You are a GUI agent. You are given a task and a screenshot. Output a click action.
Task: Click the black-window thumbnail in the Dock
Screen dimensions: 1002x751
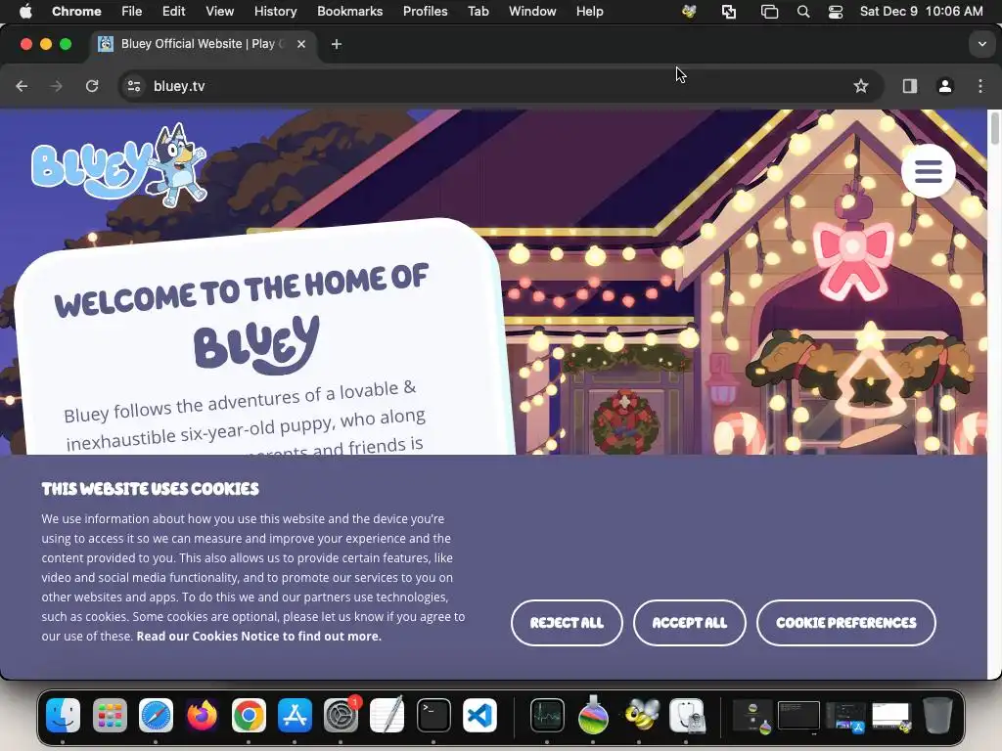[x=798, y=715]
